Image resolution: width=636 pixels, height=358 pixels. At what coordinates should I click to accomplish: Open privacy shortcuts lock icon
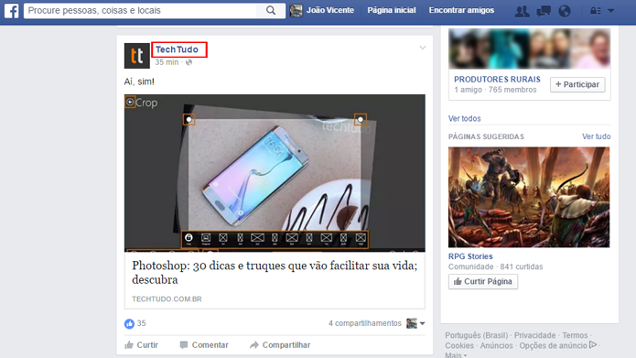595,11
